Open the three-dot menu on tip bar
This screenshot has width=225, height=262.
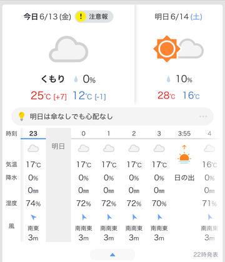[x=203, y=117]
